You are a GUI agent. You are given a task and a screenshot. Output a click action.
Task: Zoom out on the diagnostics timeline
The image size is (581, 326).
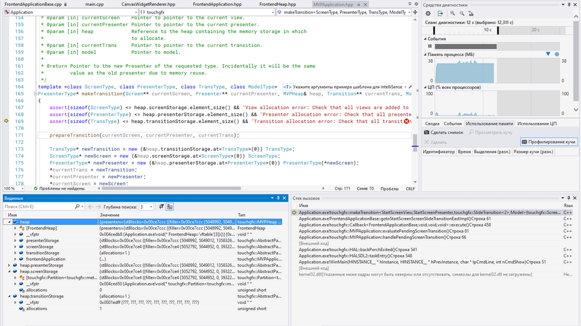[x=462, y=13]
